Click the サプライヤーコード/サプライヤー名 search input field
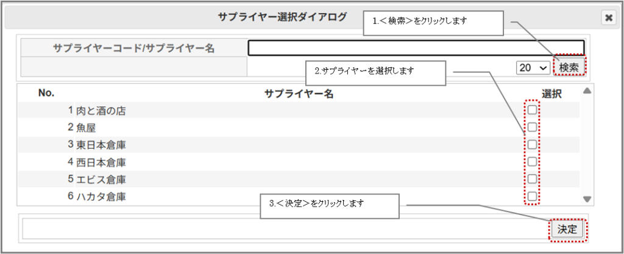624x254 pixels. [416, 47]
